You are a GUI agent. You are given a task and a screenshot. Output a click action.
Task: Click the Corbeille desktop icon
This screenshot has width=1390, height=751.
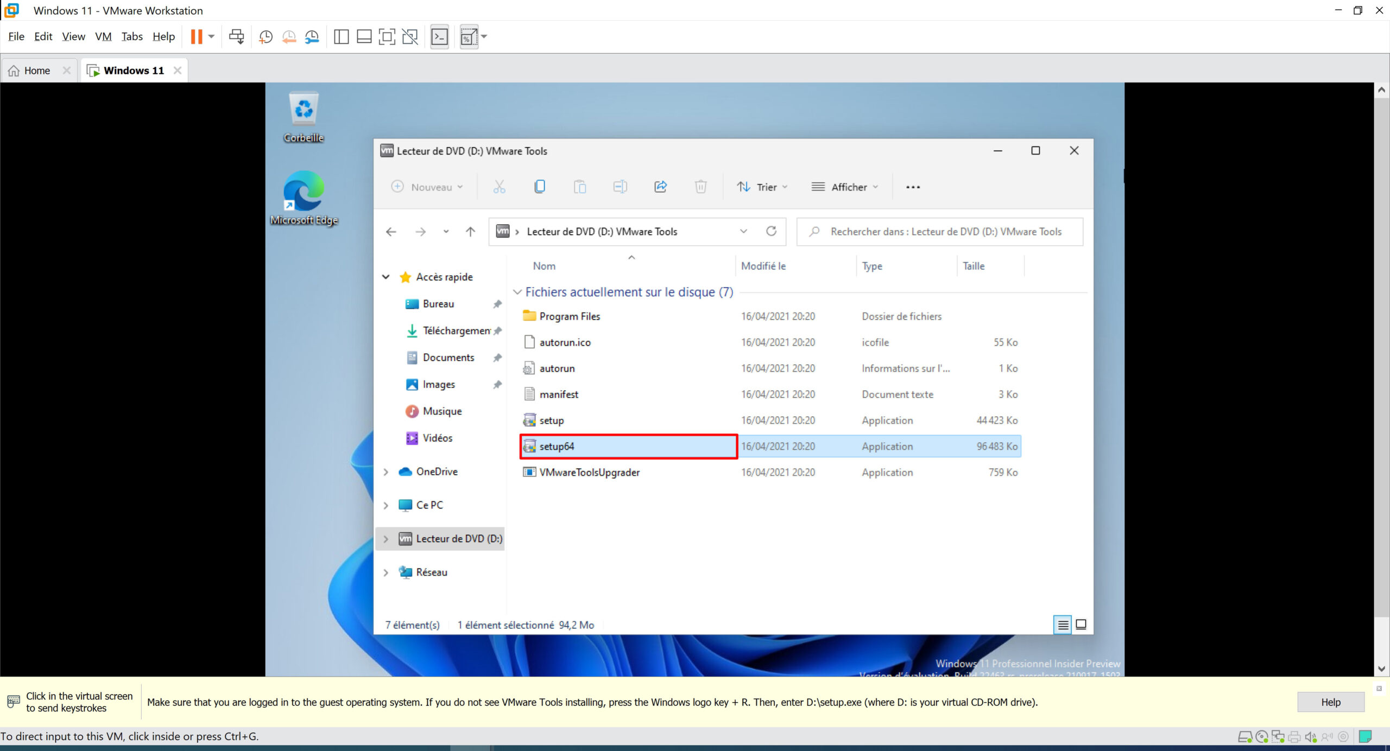pyautogui.click(x=304, y=117)
